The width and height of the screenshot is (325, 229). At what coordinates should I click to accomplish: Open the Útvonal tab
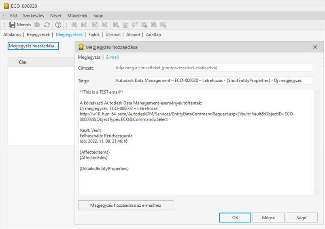point(113,35)
